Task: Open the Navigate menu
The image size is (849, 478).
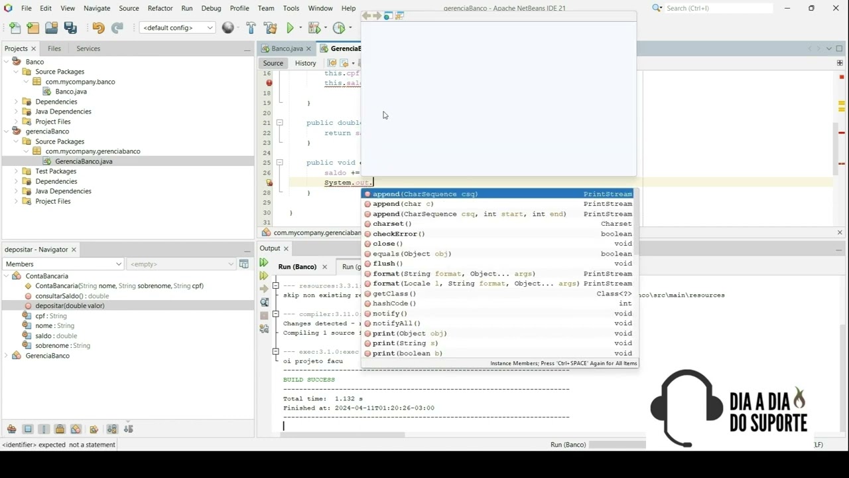Action: point(96,8)
